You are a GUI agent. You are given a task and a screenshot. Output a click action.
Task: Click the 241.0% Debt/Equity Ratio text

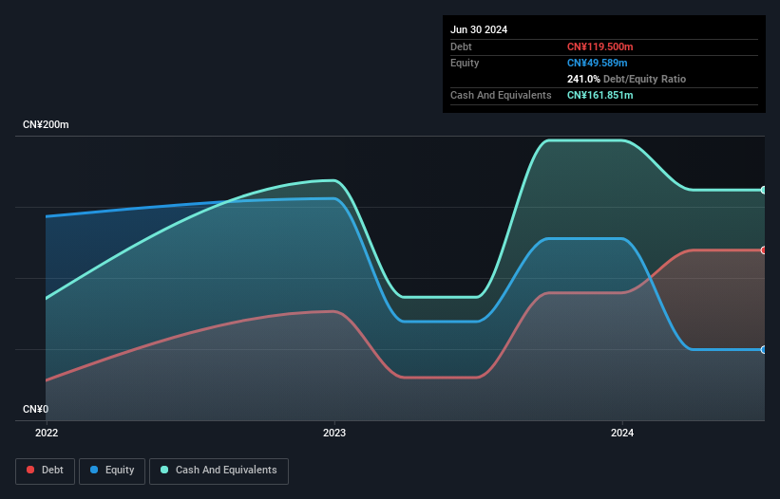pyautogui.click(x=626, y=79)
